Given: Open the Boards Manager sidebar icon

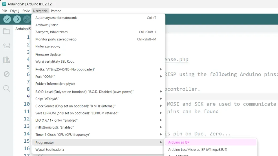Looking at the screenshot, I should pos(6,45).
